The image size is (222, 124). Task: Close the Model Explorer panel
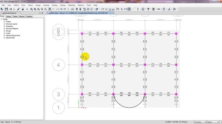point(42,13)
